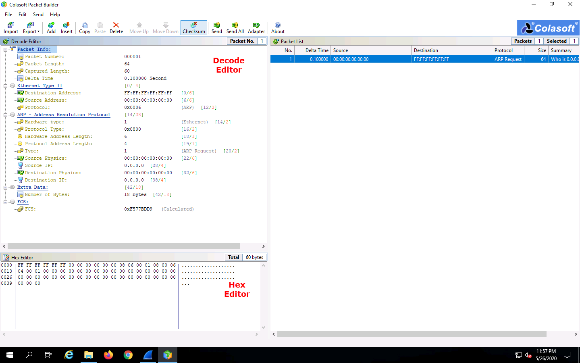
Task: Click the Decode Editor right scroll arrow
Action: [x=263, y=246]
